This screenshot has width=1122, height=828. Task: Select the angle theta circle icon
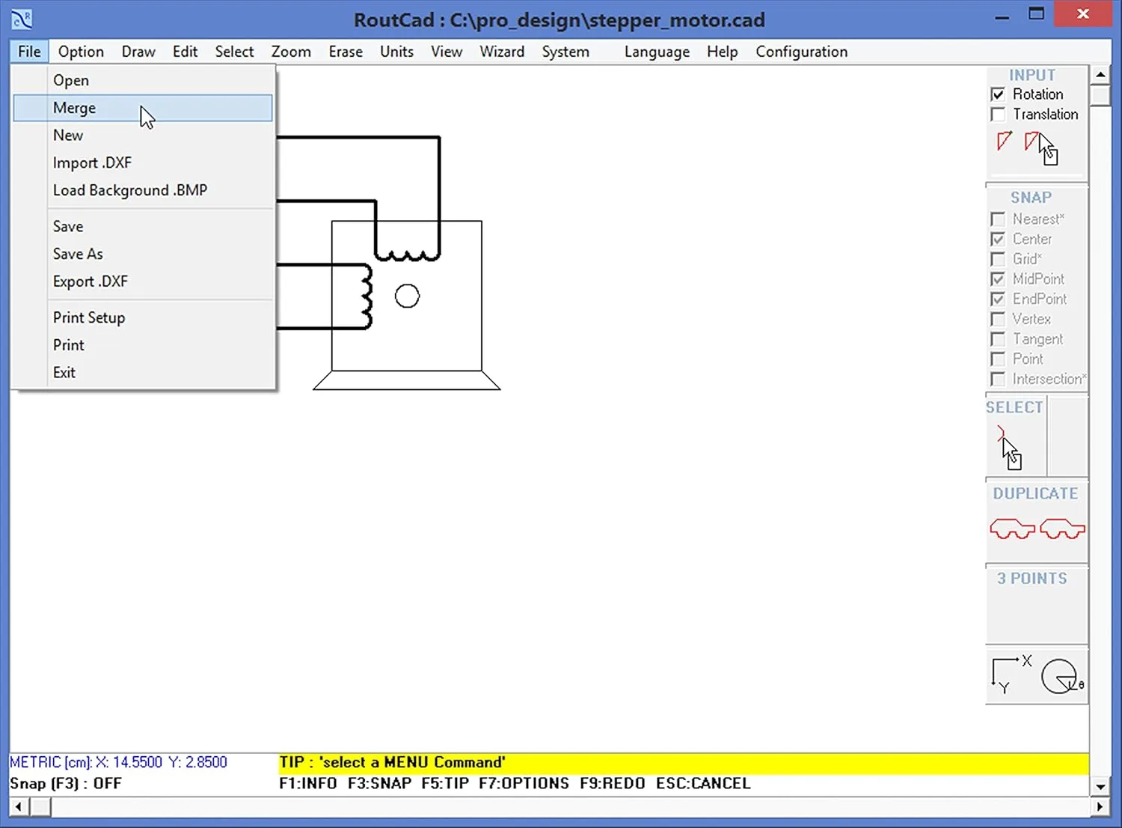pyautogui.click(x=1060, y=676)
